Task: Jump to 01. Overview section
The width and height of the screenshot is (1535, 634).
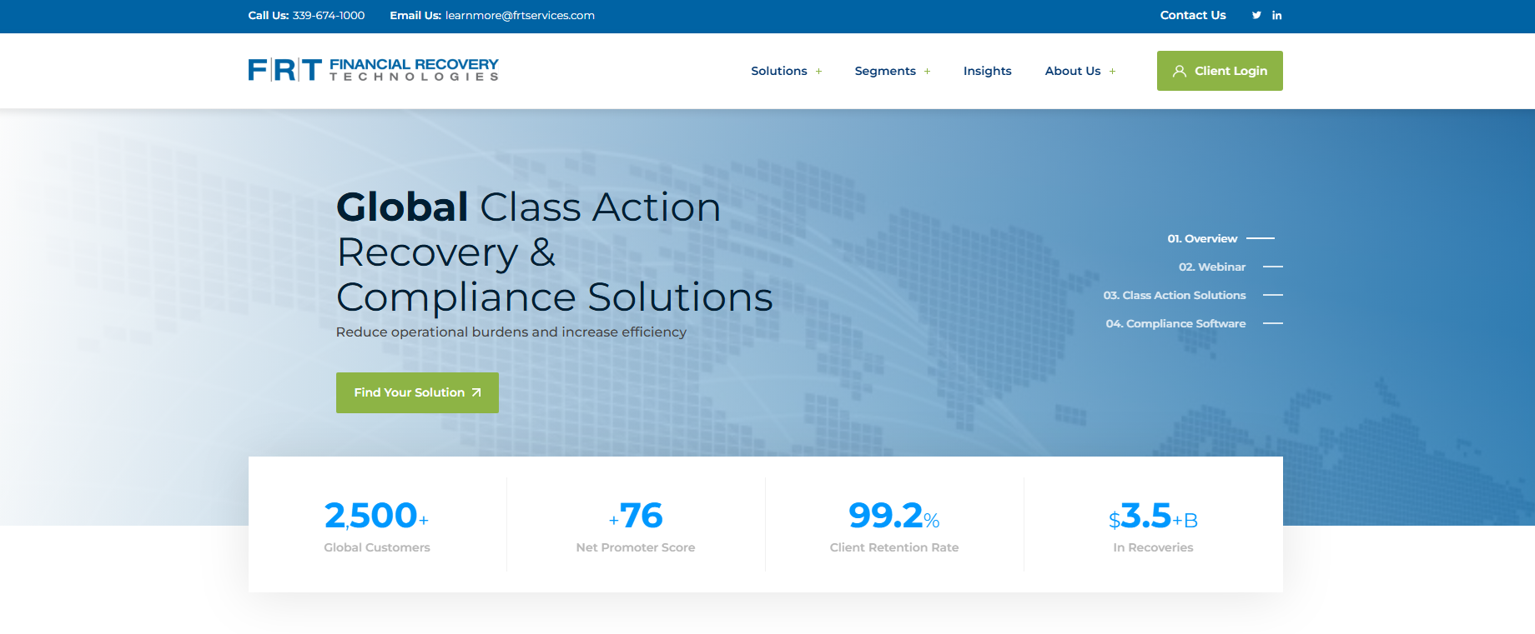Action: pos(1220,239)
